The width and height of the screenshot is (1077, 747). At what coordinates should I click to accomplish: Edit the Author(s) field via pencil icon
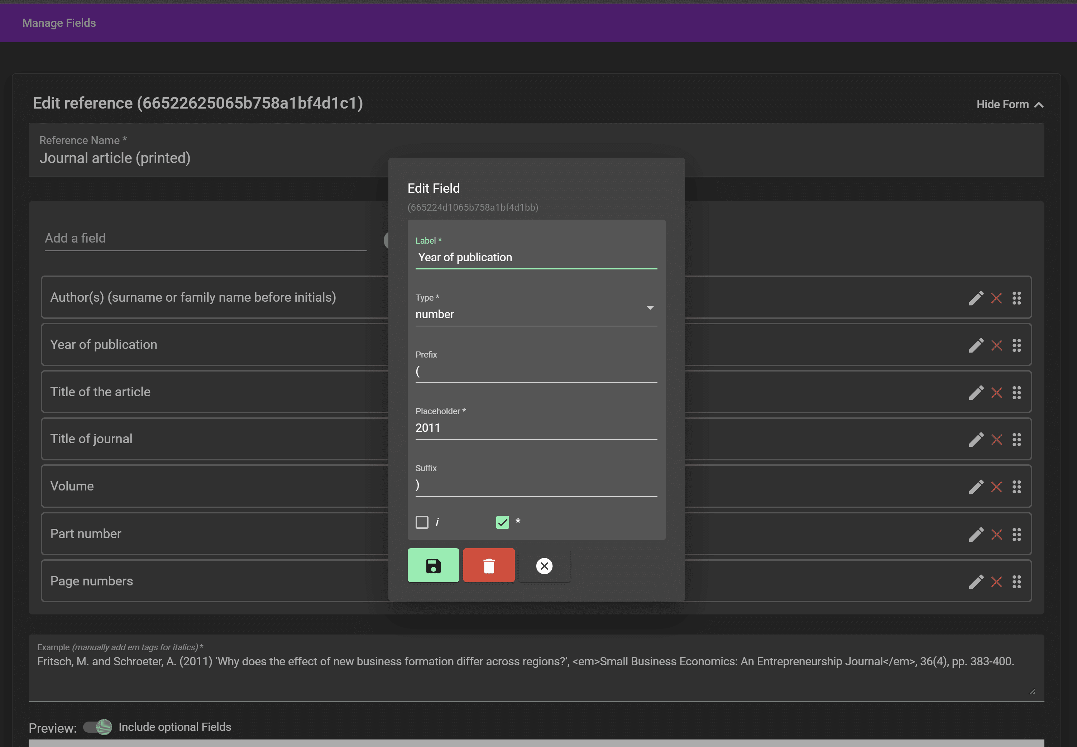tap(976, 298)
